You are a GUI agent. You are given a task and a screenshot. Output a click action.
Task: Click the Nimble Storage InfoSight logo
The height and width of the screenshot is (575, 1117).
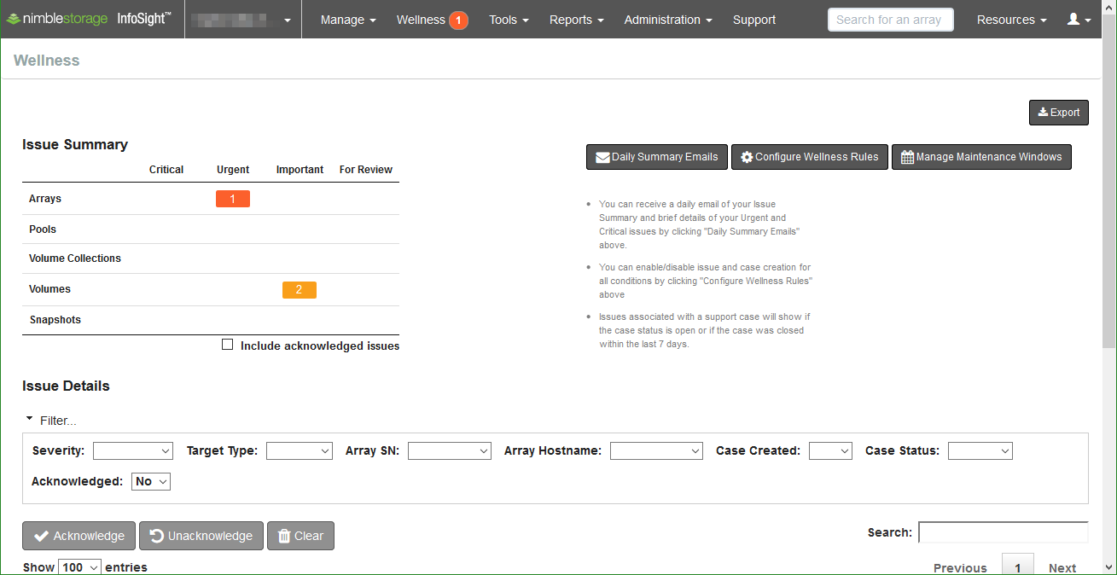[x=89, y=19]
